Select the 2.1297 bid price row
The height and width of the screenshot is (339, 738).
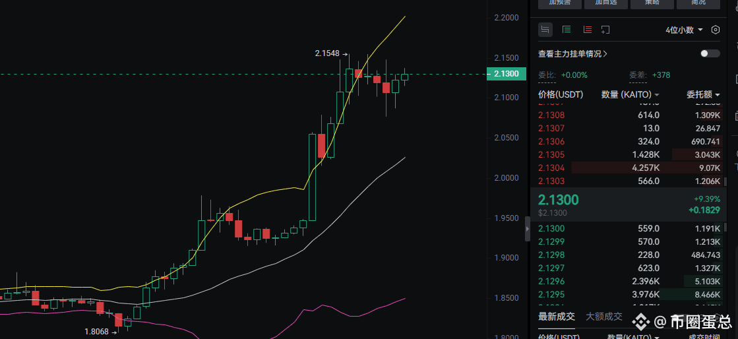pyautogui.click(x=629, y=268)
